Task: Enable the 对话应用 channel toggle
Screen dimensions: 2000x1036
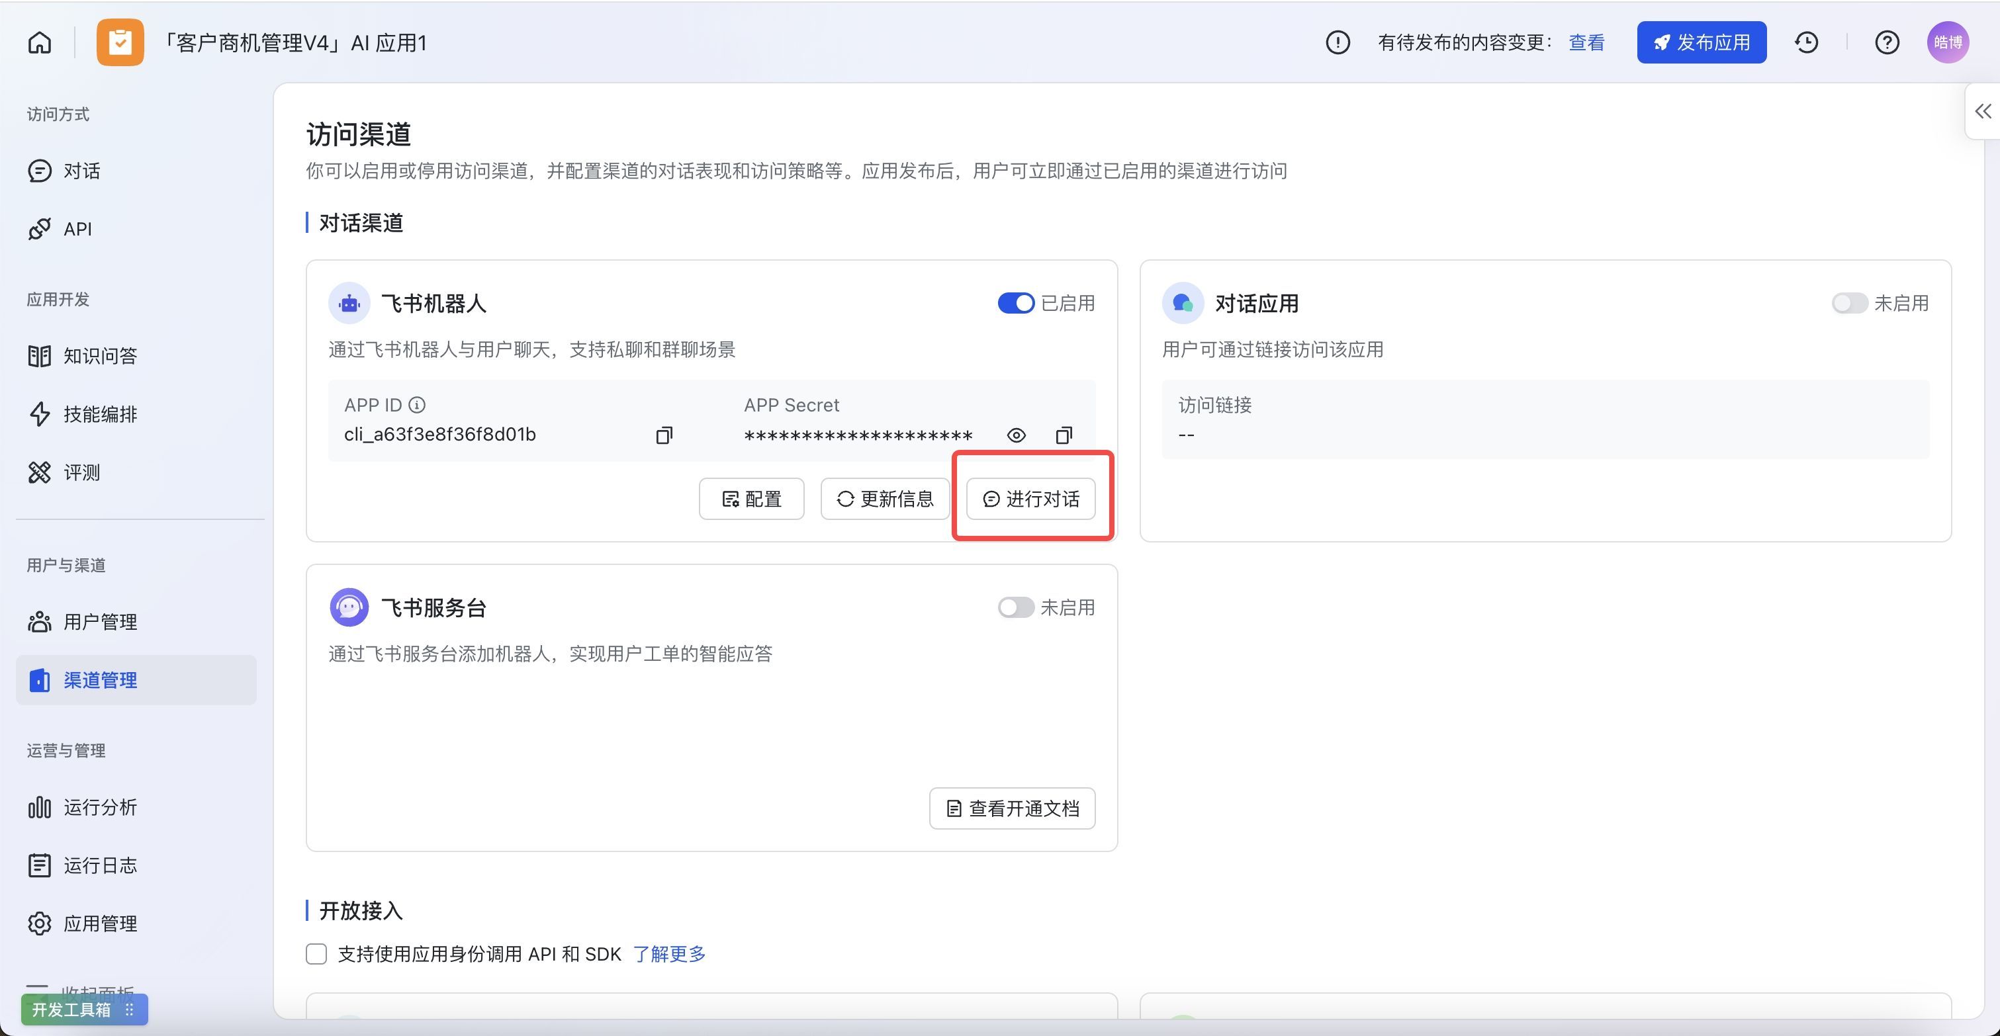Action: point(1849,302)
